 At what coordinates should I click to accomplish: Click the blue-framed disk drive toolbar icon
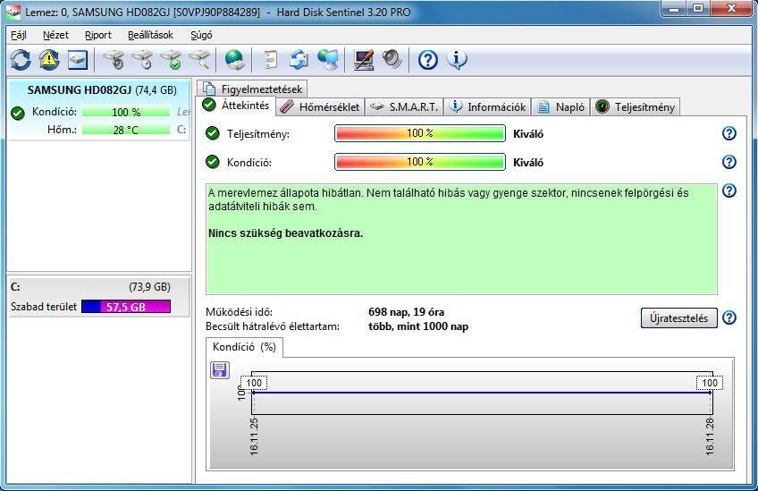click(78, 60)
